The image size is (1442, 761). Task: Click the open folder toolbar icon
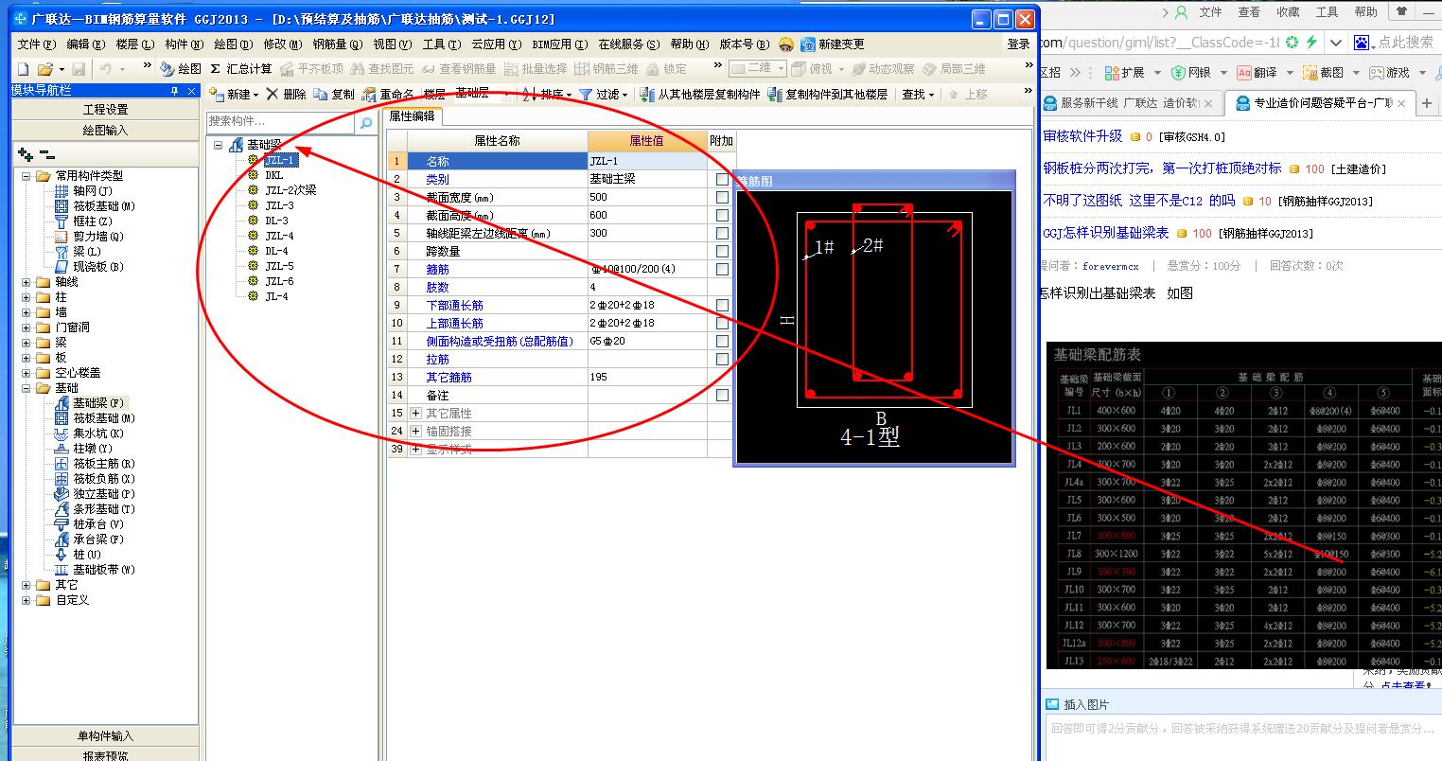click(x=44, y=69)
